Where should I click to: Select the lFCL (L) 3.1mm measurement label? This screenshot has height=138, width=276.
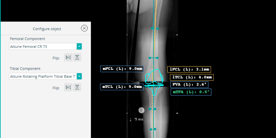tap(189, 70)
